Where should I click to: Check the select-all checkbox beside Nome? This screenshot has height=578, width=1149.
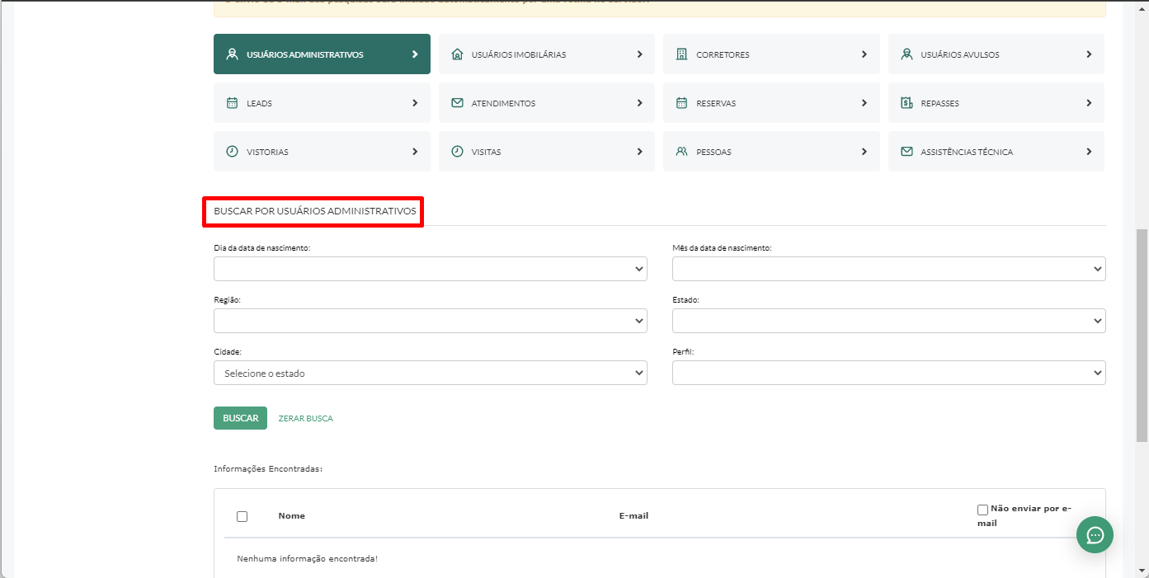[242, 516]
